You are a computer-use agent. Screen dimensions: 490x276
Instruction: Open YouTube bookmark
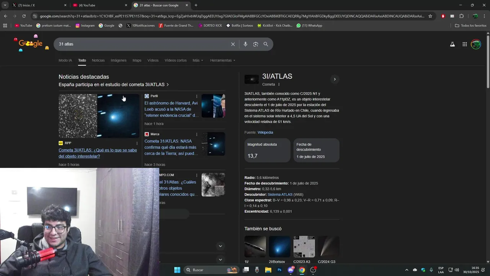(23, 26)
